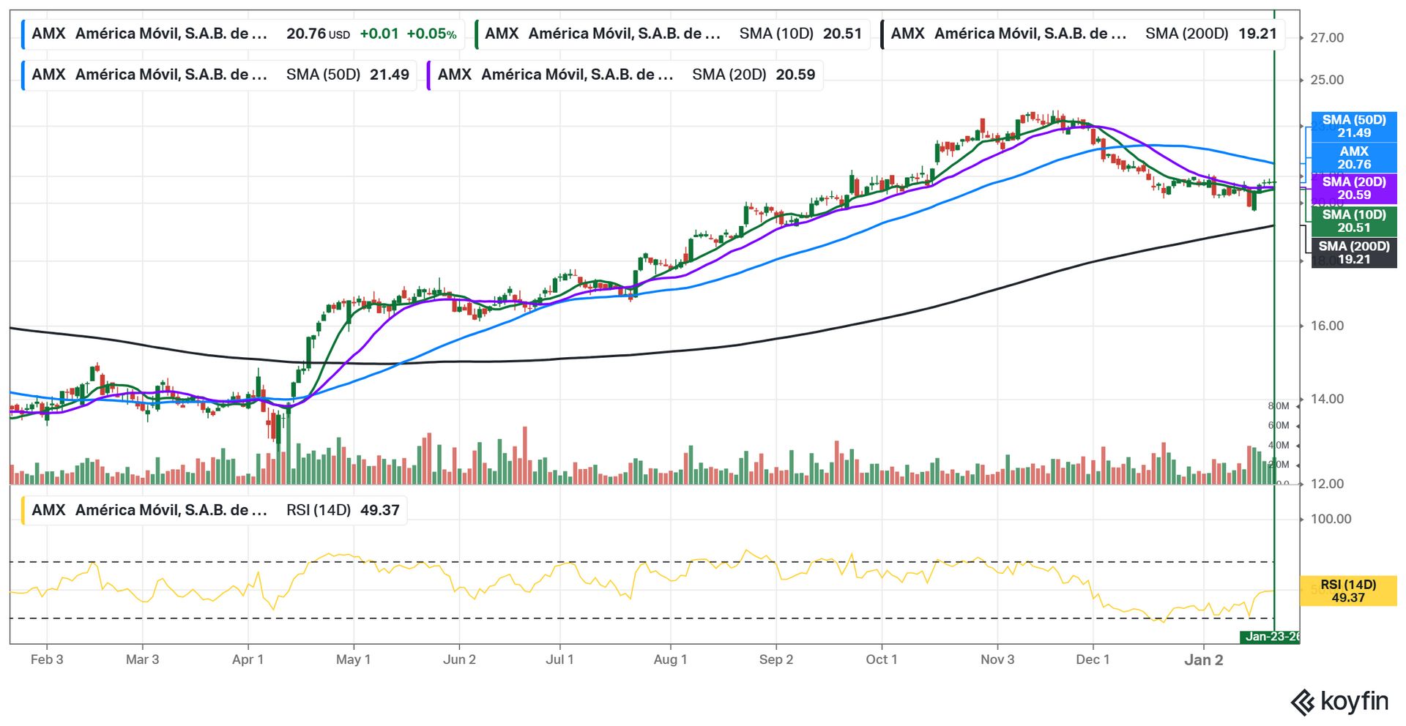Click the Feb 3 date label

coord(47,660)
